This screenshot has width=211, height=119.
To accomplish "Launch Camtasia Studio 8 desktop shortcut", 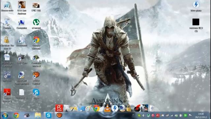I will pos(36,61).
